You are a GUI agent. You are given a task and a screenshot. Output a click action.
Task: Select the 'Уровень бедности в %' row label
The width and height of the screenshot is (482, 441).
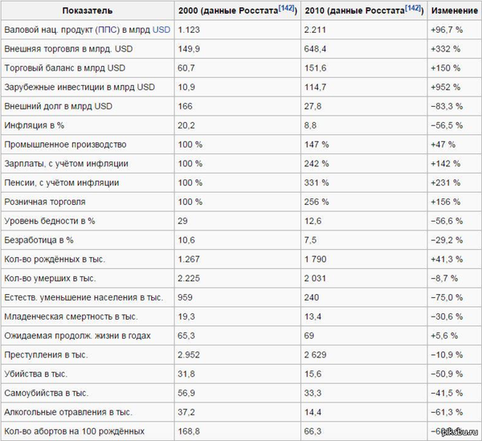click(x=50, y=221)
